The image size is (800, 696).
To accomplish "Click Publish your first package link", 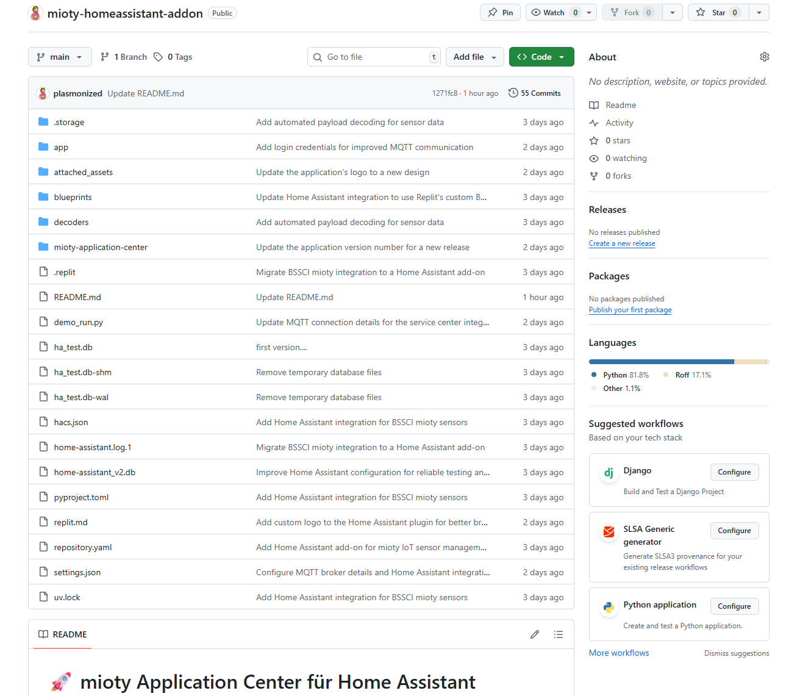I will tap(630, 310).
